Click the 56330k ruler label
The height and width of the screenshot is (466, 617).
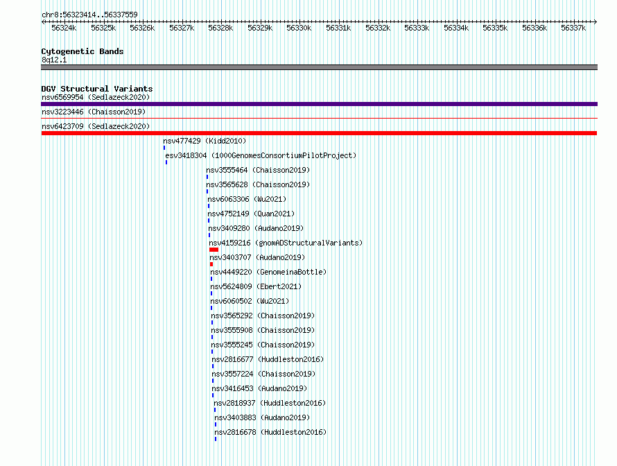299,28
